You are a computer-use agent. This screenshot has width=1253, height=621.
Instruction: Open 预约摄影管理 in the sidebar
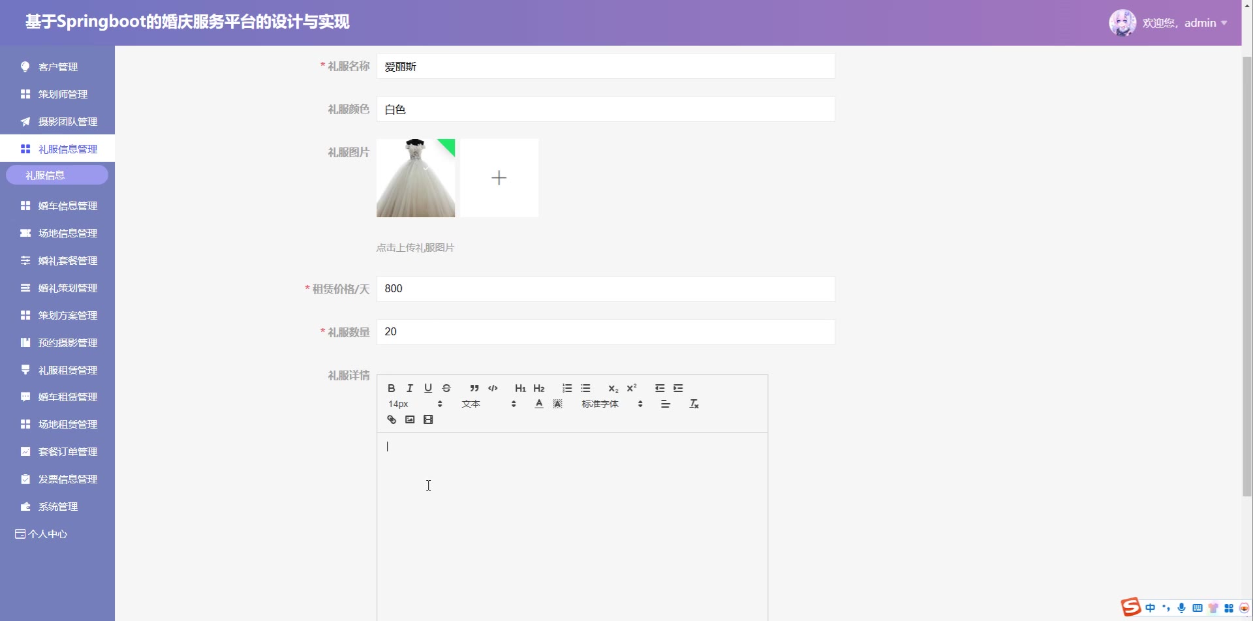57,342
